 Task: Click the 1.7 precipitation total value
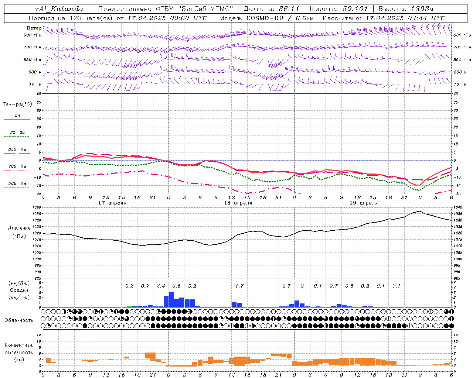239,286
